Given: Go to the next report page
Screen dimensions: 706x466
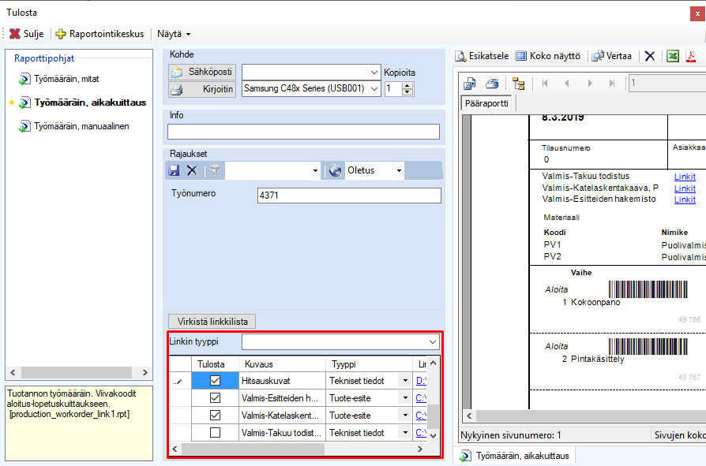Looking at the screenshot, I should point(590,83).
